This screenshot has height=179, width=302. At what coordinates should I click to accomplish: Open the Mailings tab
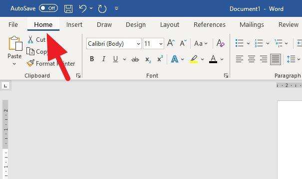pyautogui.click(x=252, y=24)
